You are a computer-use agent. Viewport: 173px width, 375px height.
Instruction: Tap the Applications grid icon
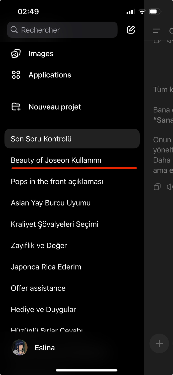click(x=16, y=75)
